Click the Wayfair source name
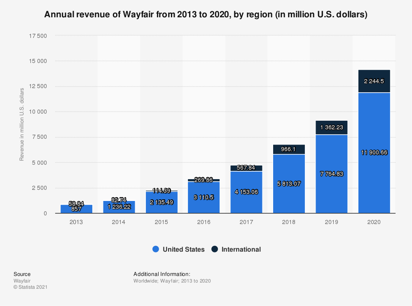The image size is (412, 306). pyautogui.click(x=22, y=281)
